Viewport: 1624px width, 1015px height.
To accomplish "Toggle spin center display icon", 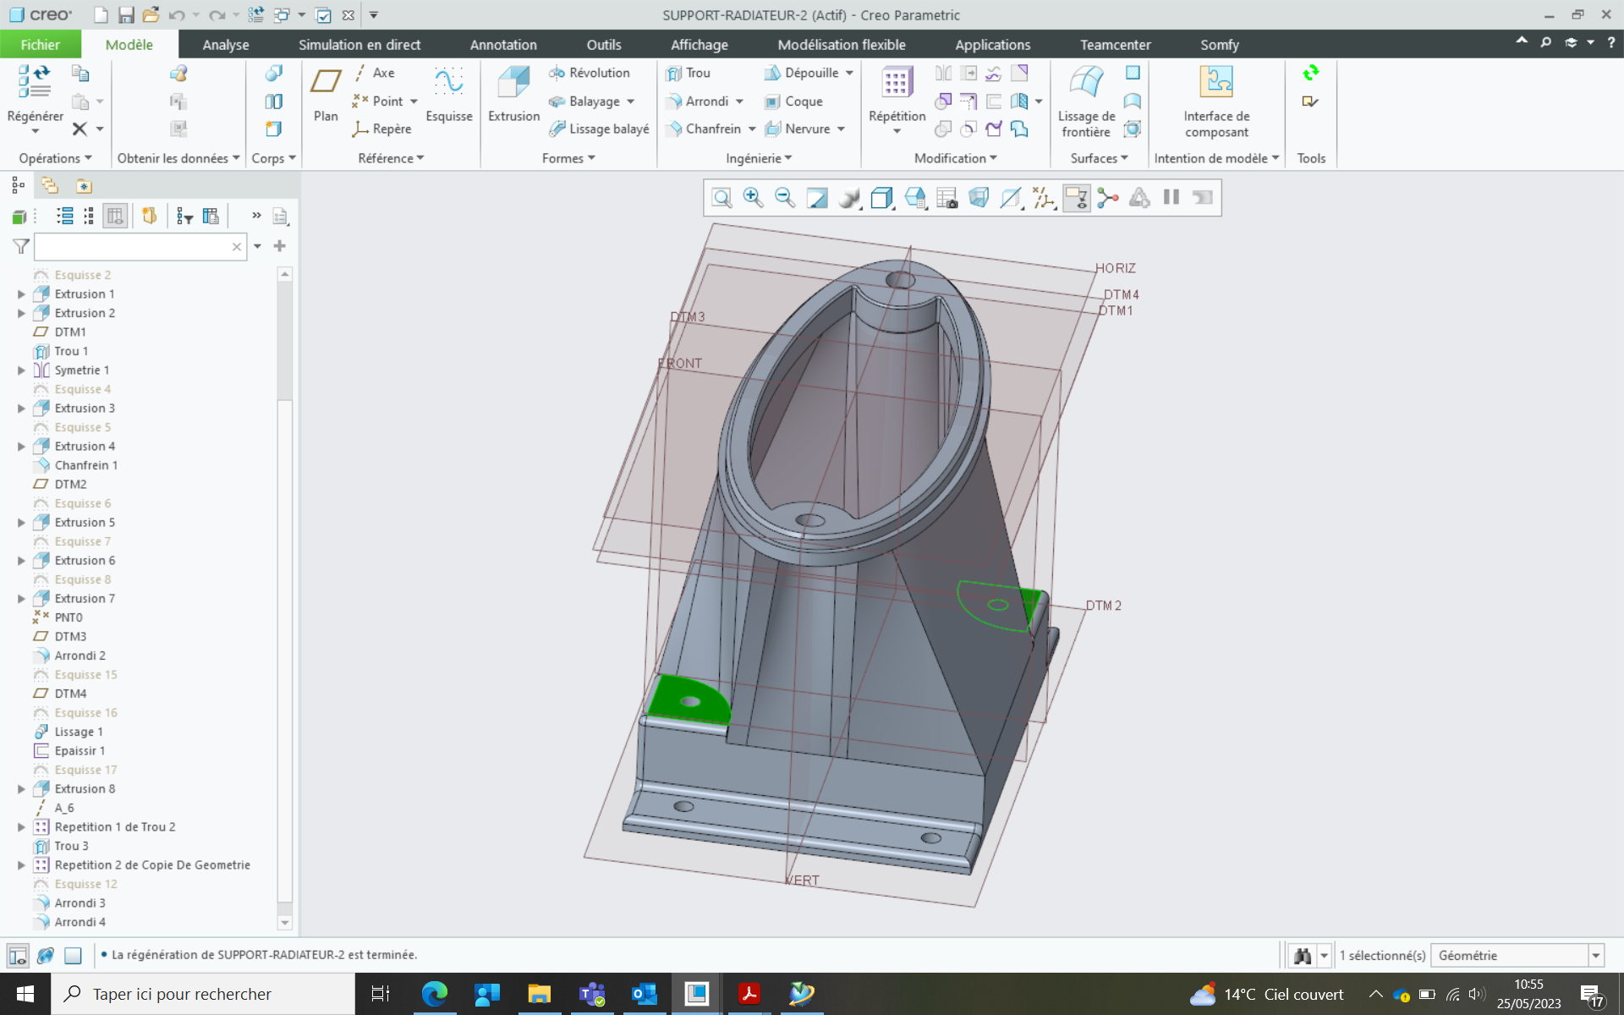I will (1108, 198).
